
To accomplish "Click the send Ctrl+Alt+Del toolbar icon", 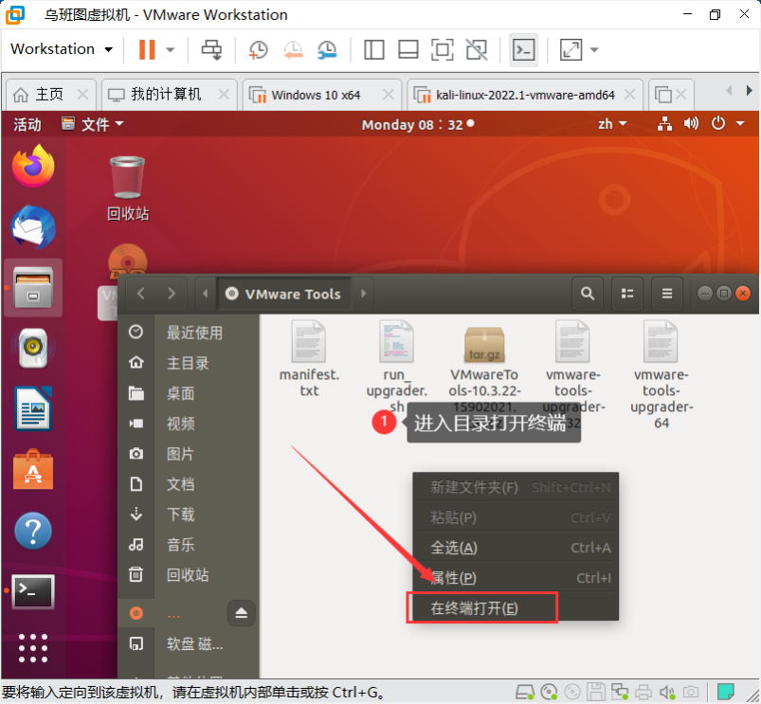I will click(211, 49).
